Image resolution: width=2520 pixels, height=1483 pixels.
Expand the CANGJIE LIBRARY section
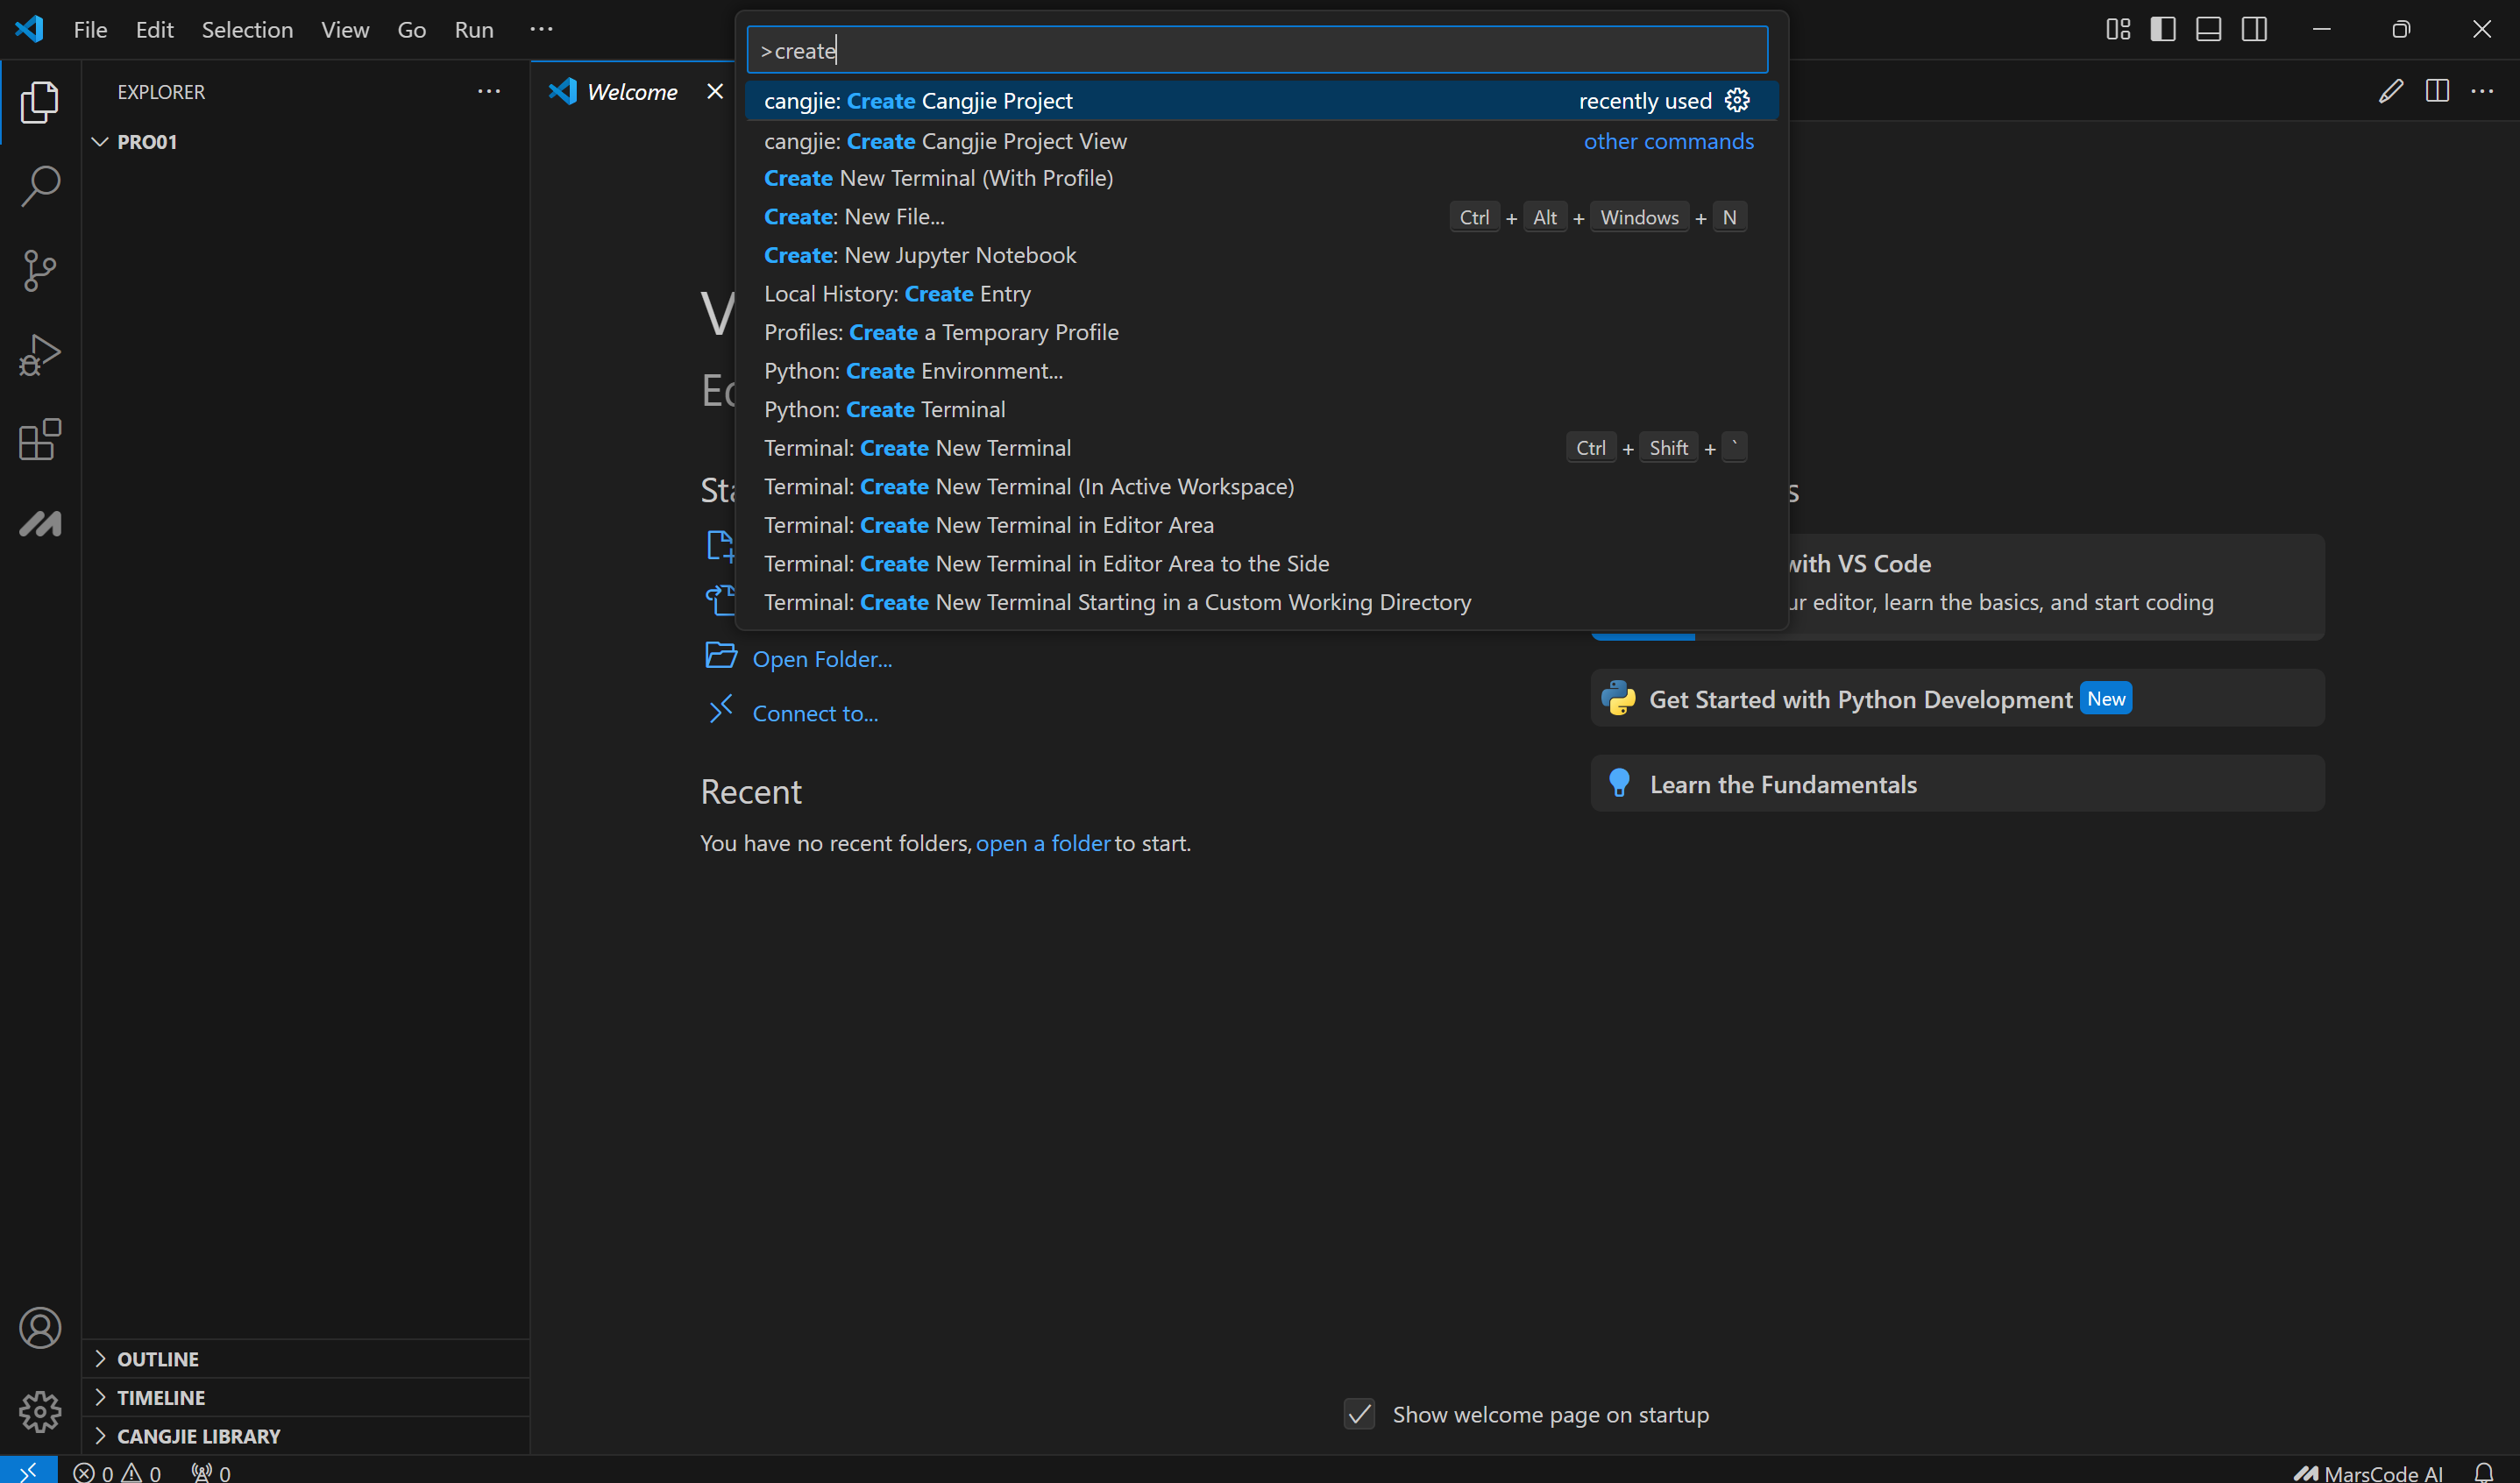(304, 1435)
